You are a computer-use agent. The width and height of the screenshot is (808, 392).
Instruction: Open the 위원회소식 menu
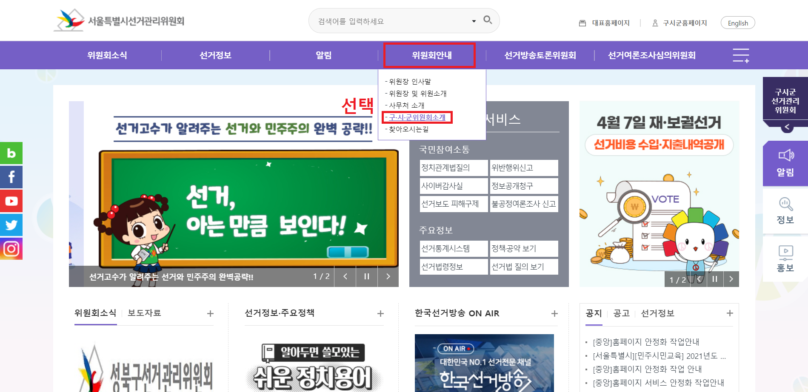[107, 55]
